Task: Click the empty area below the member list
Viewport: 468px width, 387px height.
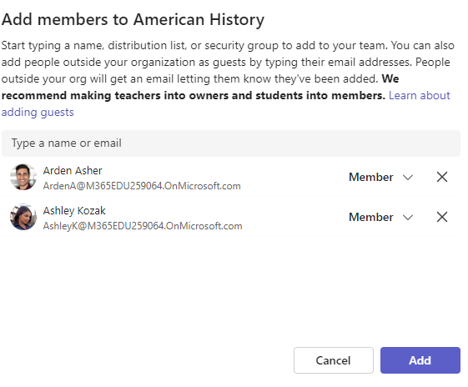Action: (231, 291)
